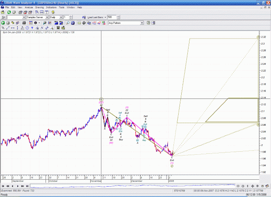The image size is (271, 197).
Task: Open the Daily timeframe dropdown
Action: point(61,17)
